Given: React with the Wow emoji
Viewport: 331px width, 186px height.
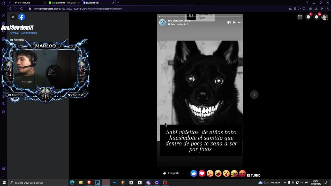Looking at the screenshot, I should pos(226,173).
